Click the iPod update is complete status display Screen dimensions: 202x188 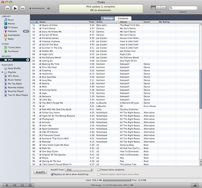[101, 8]
